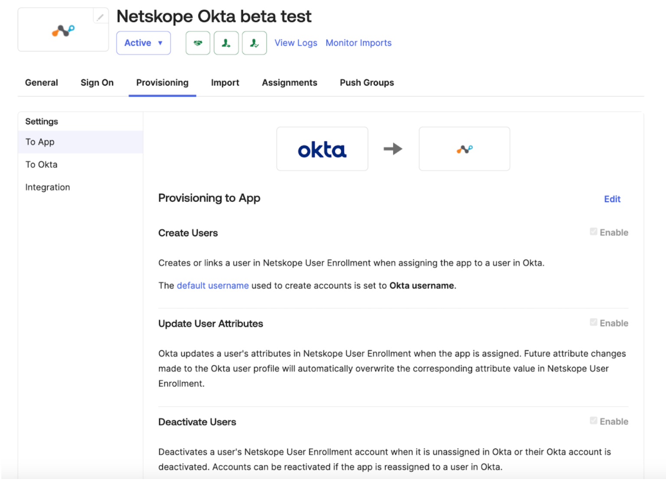
Task: Open the default username link
Action: click(x=212, y=286)
